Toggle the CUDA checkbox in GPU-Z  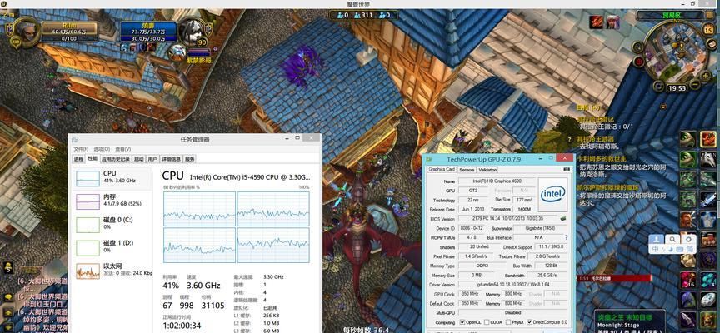[x=486, y=322]
